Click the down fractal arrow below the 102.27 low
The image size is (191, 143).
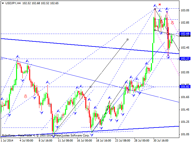tap(168, 57)
